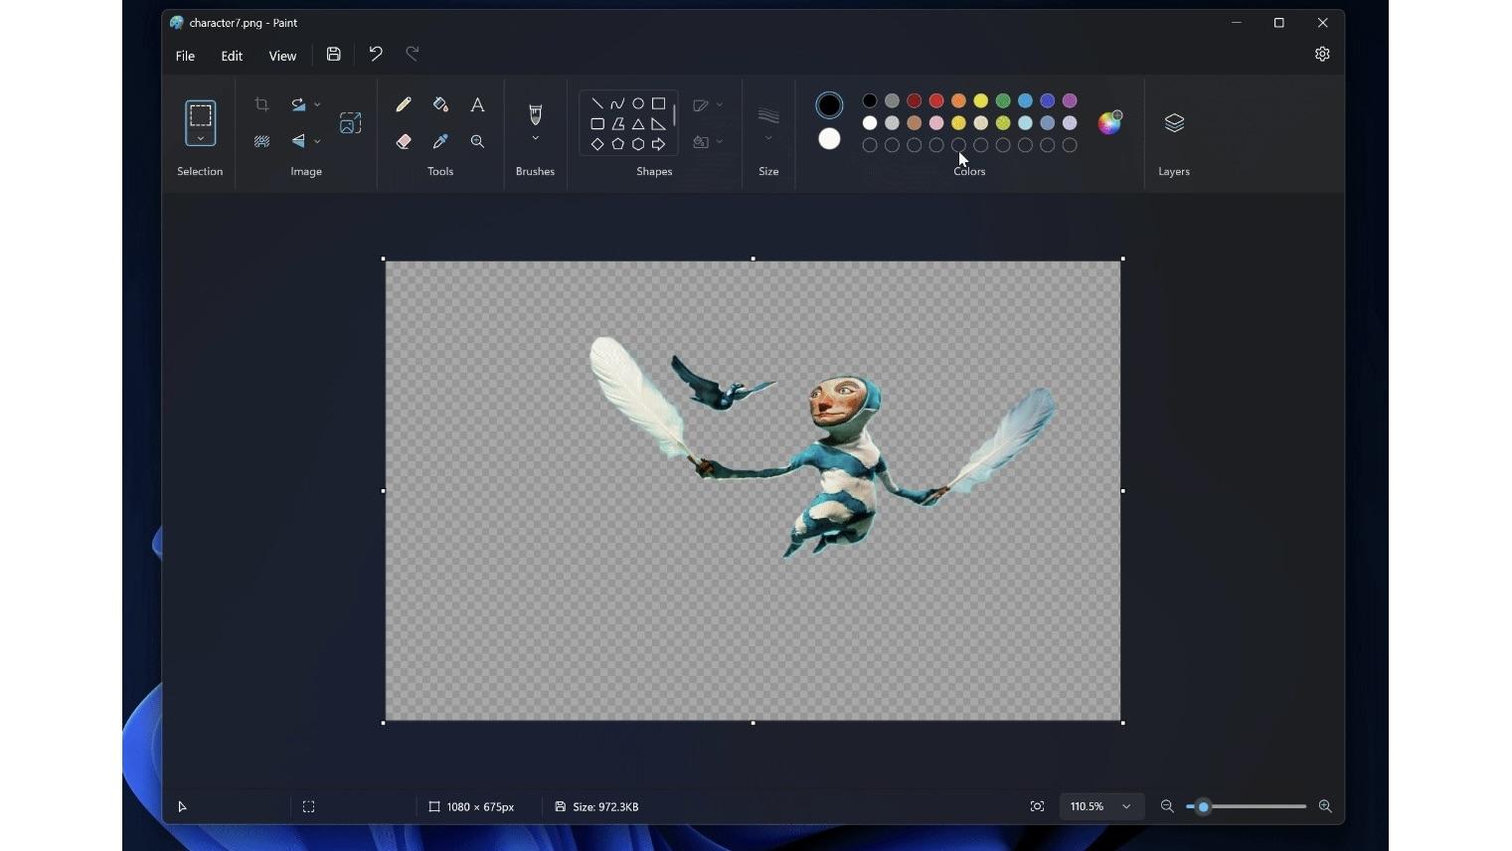Save the image with the floppy disk icon

click(334, 55)
